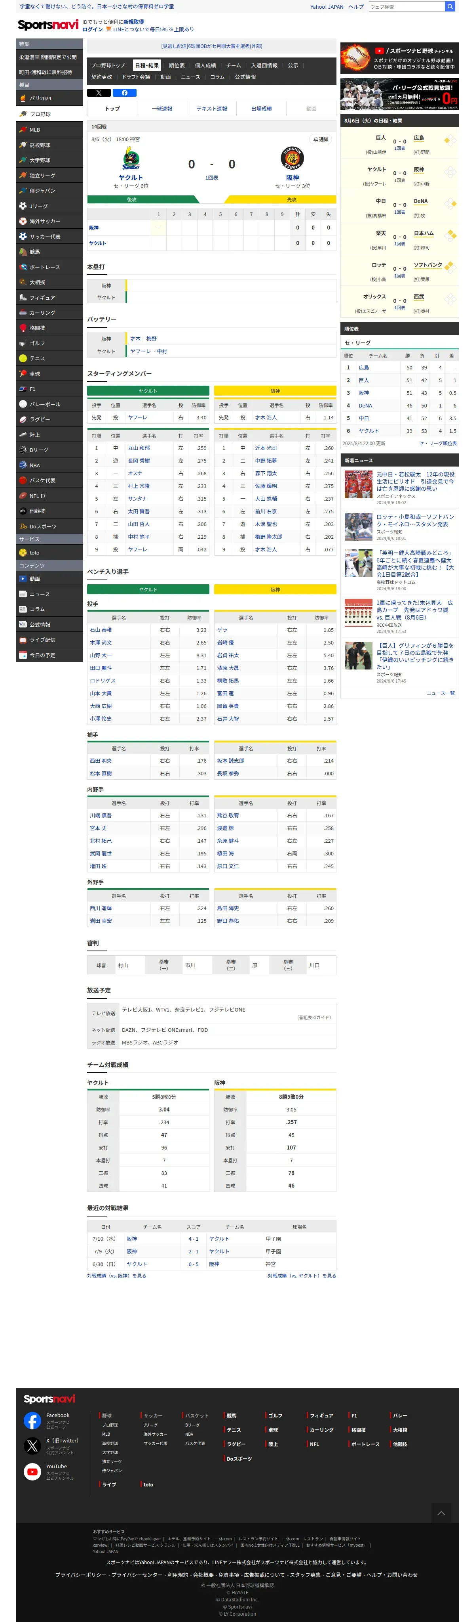Open F1 in sidebar
475x1622 pixels.
coord(49,389)
